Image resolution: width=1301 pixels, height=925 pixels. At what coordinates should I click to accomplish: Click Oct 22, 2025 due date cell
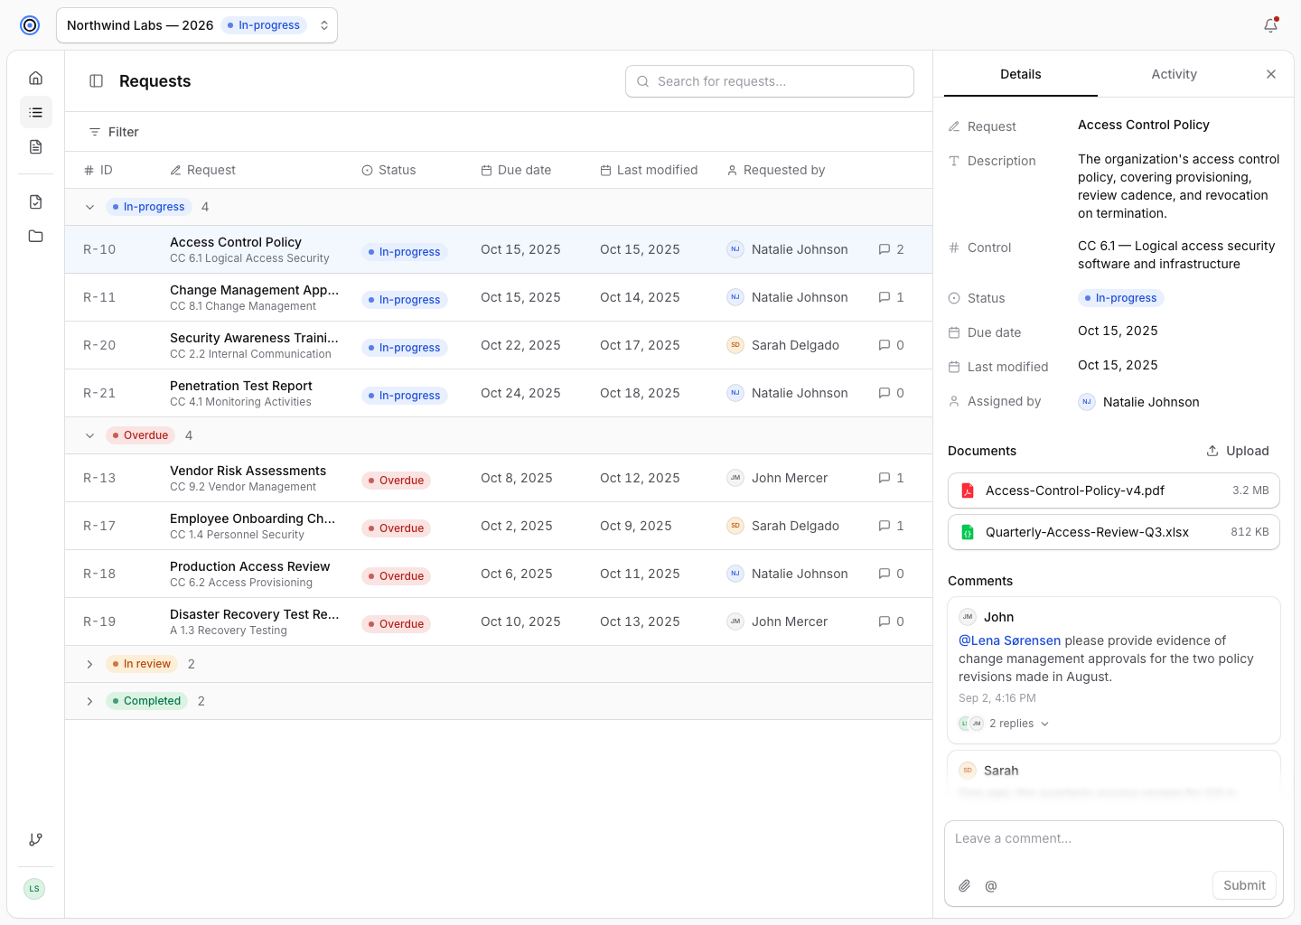(520, 345)
